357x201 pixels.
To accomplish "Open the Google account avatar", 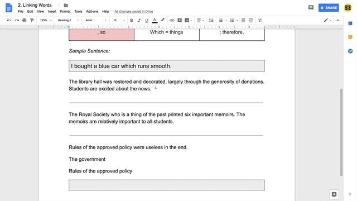I will 348,7.
